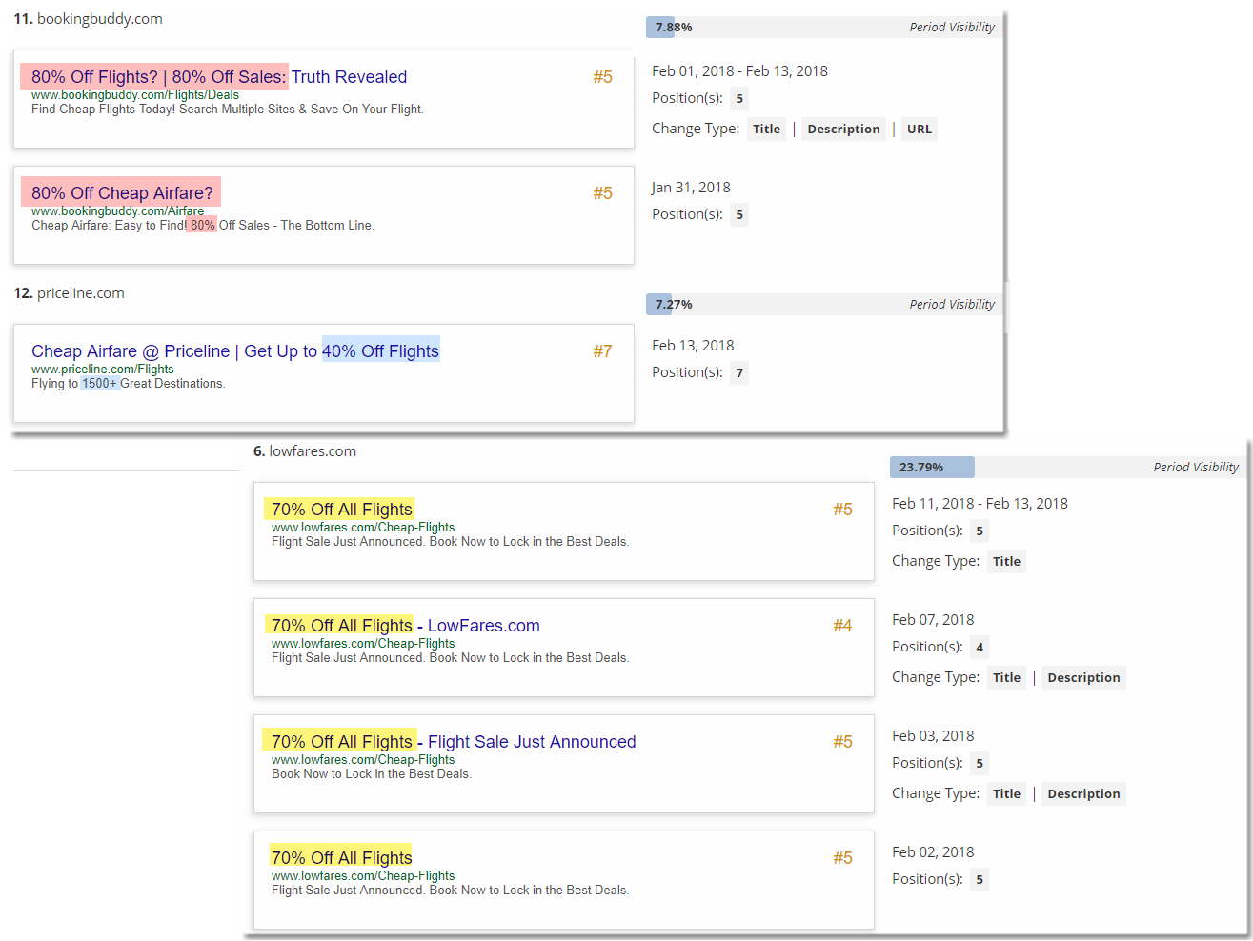The height and width of the screenshot is (941, 1253).
Task: Click the #7 rank on the Priceline ad
Action: pyautogui.click(x=602, y=351)
